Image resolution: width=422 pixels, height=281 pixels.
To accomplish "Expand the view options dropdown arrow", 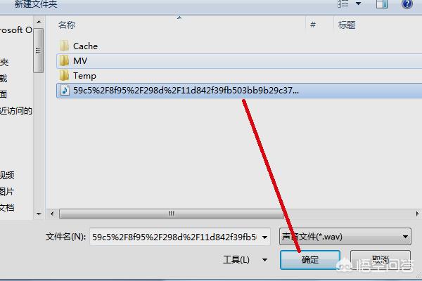I will pos(358,4).
